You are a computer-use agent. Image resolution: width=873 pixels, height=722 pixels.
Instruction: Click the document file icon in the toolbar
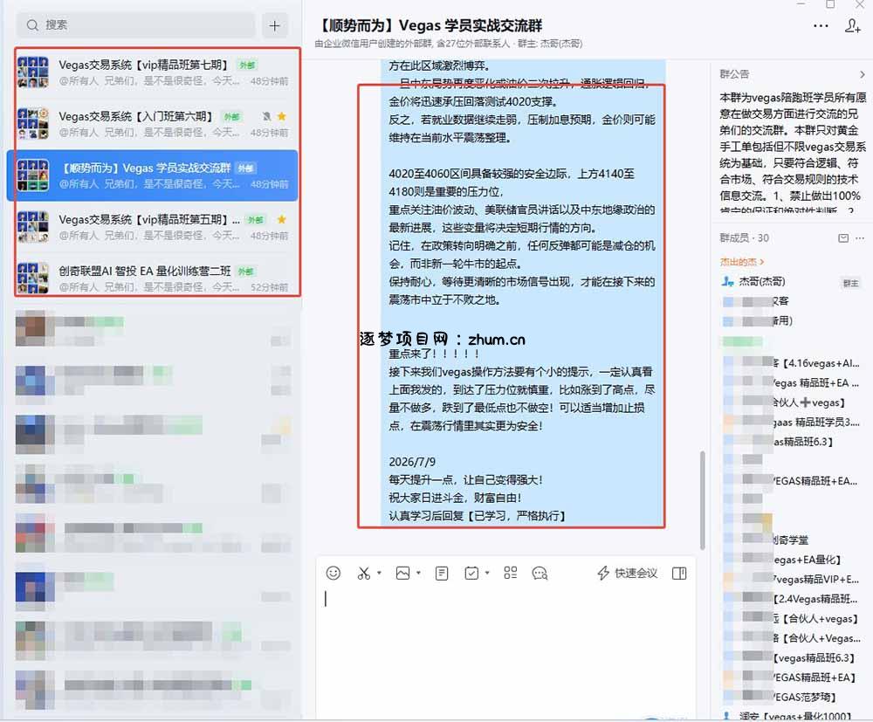coord(442,573)
